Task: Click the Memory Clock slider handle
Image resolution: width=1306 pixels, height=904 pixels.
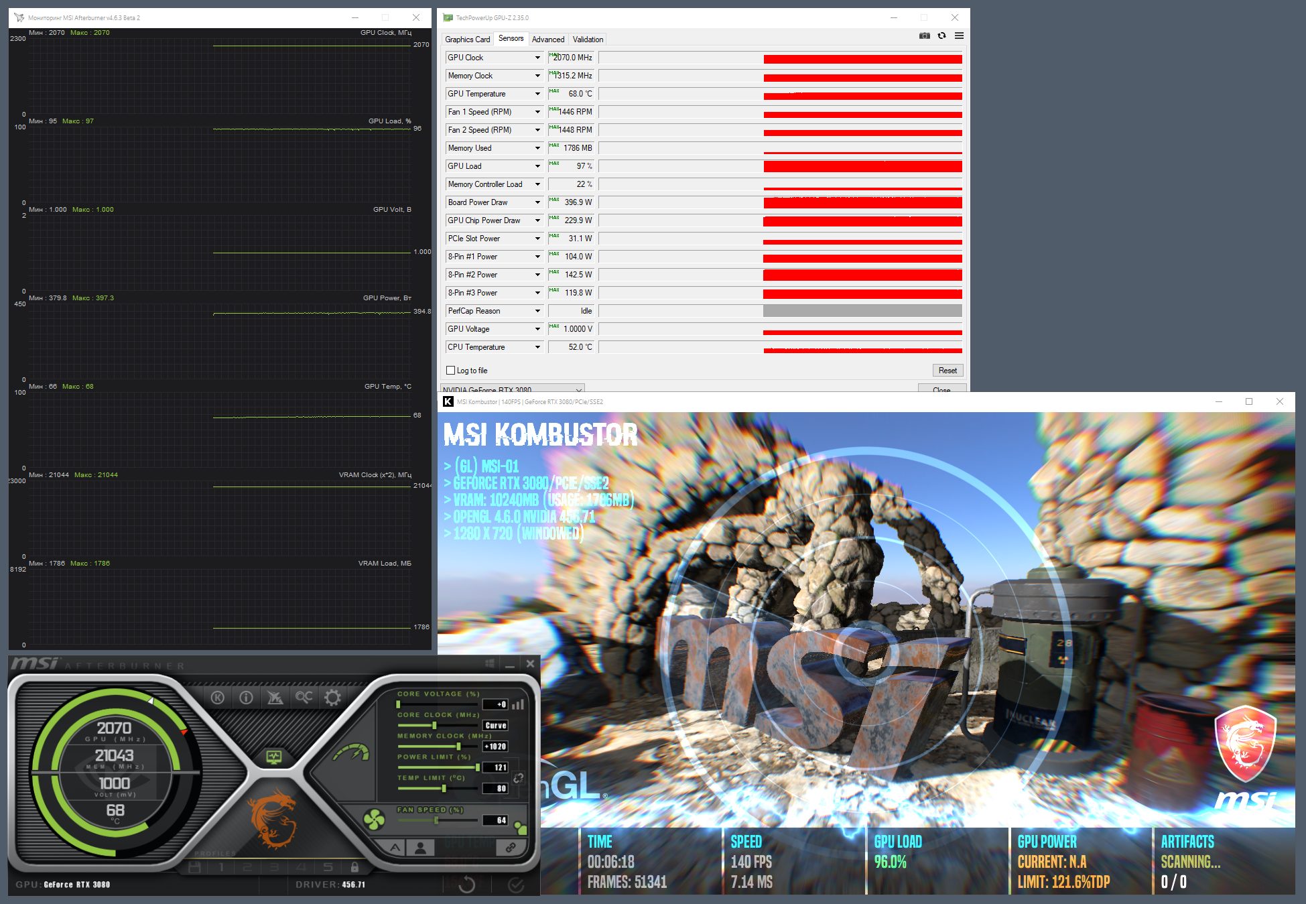Action: (458, 747)
